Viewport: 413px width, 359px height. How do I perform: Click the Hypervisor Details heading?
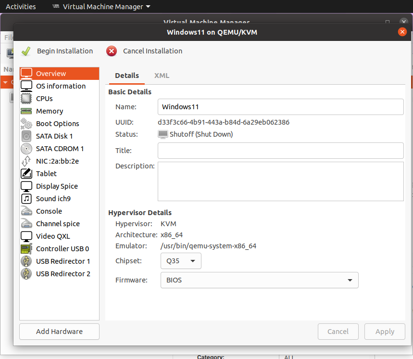(140, 213)
